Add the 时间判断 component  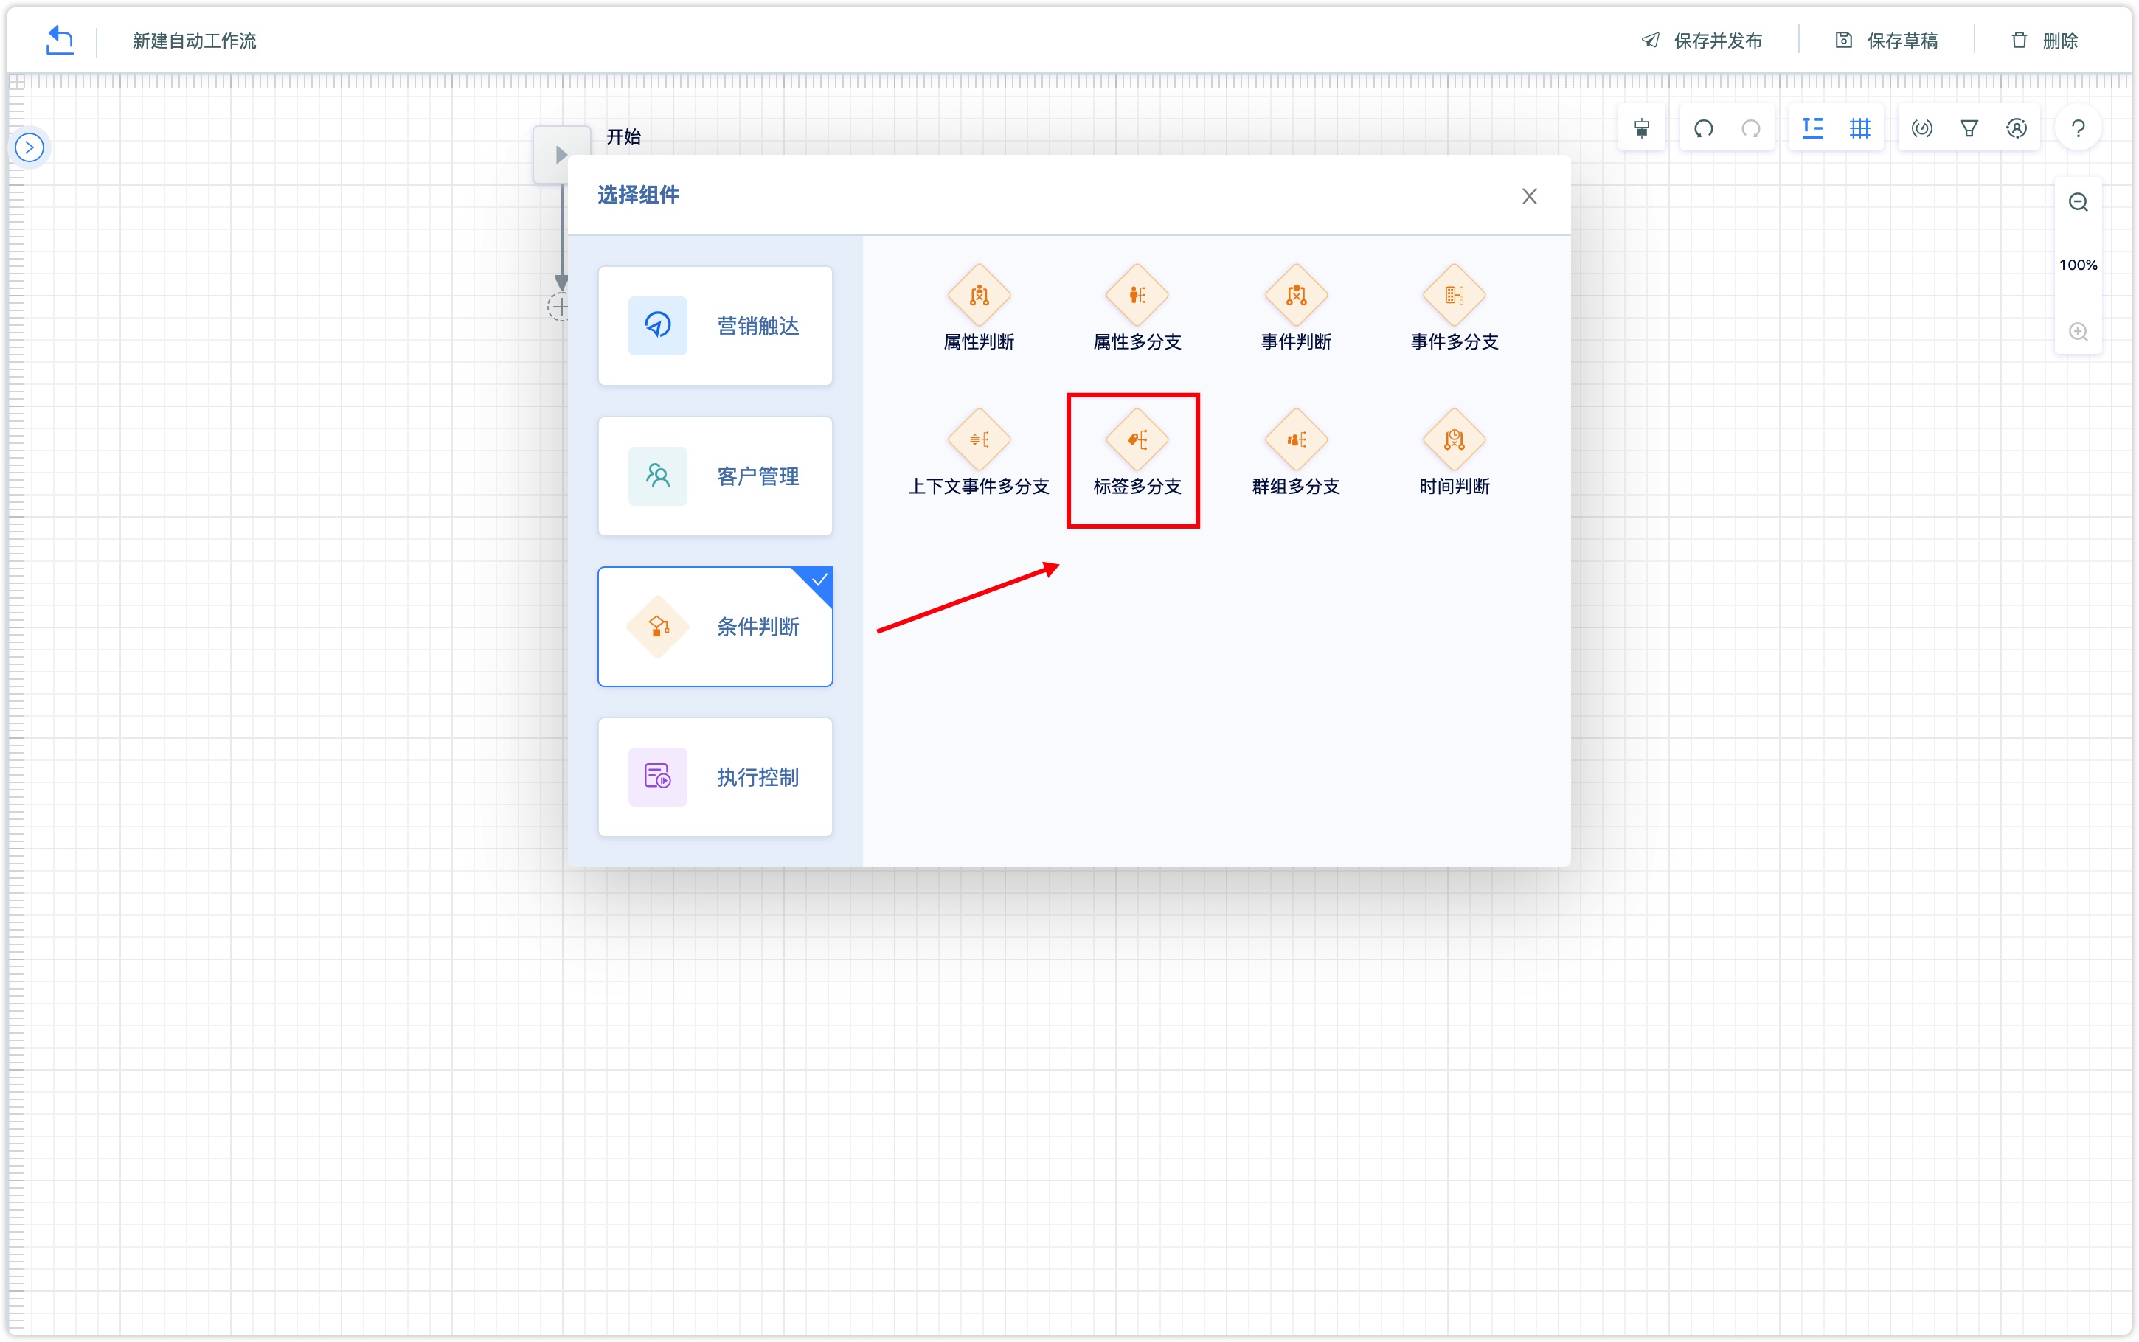[1454, 453]
